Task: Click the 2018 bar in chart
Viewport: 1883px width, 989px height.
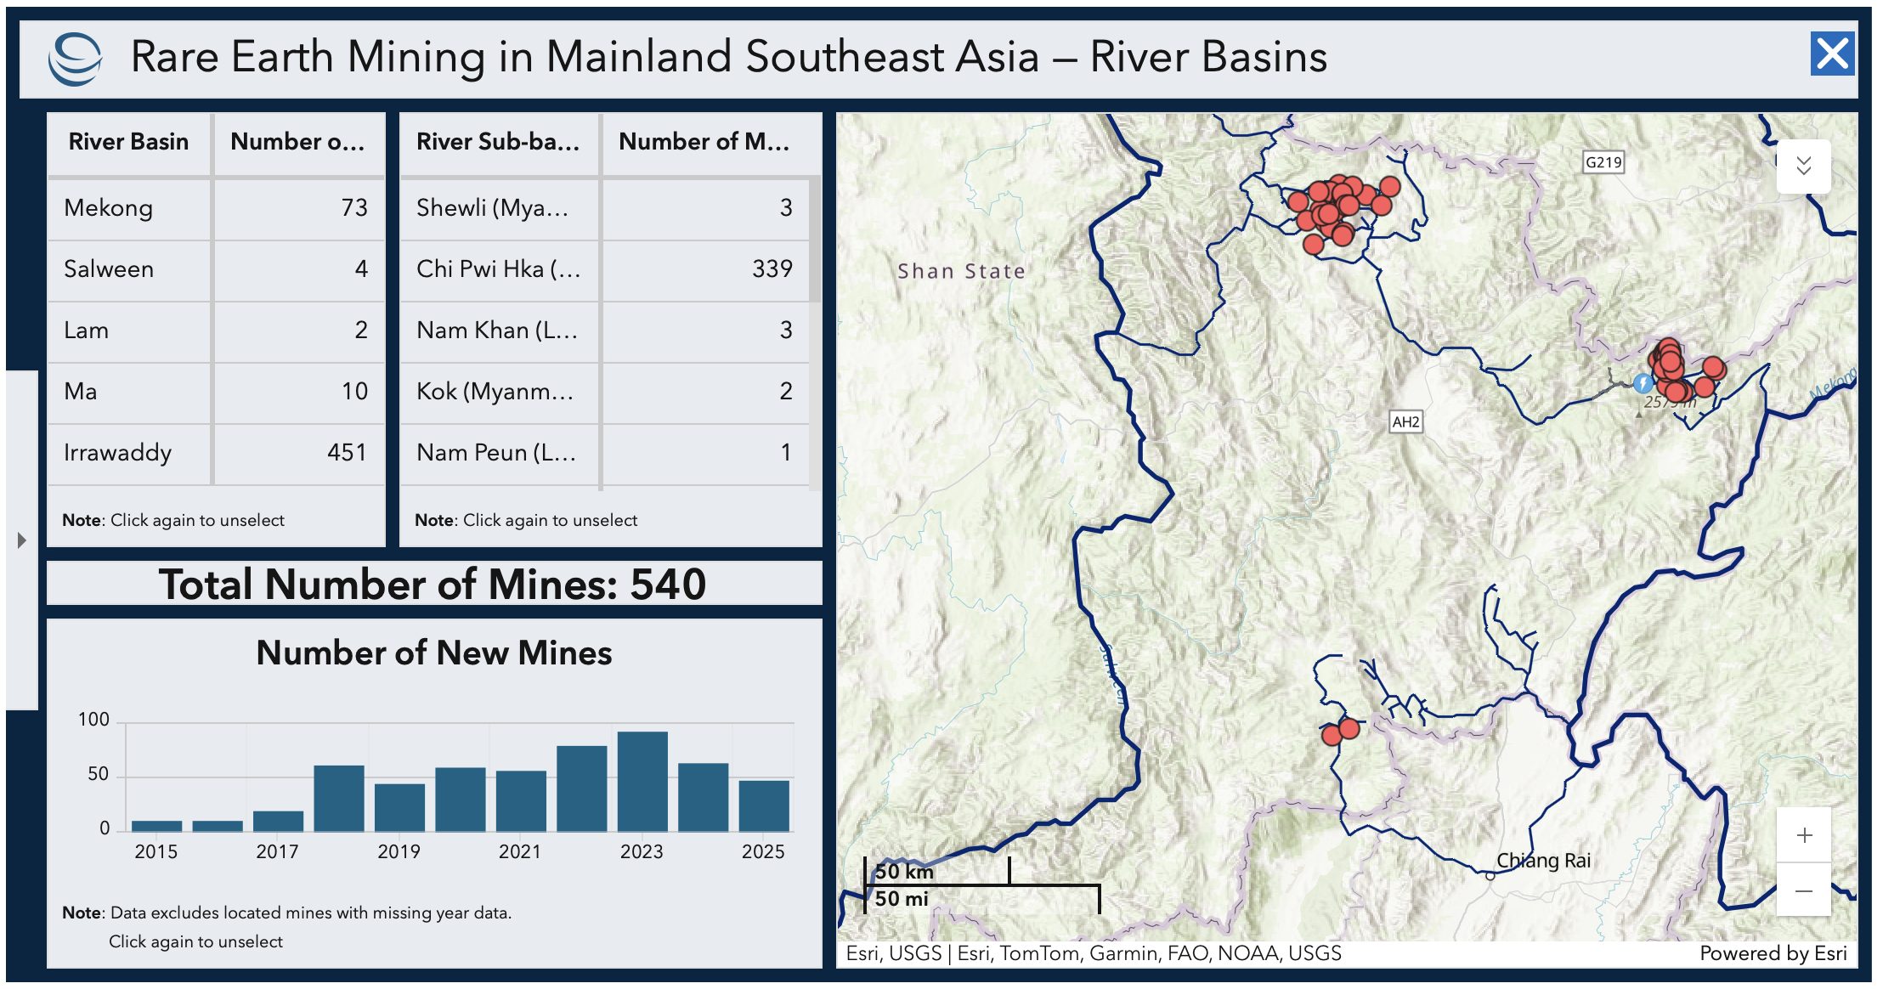Action: 339,798
